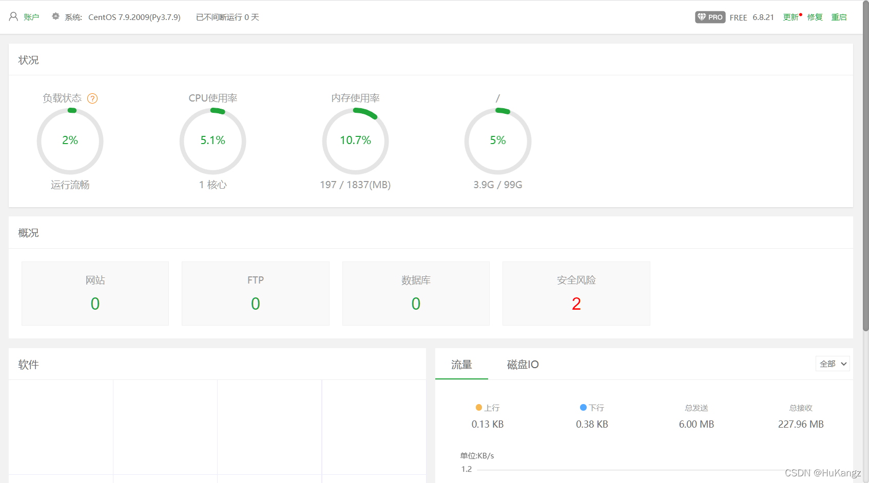
Task: Click the FREE edition label
Action: [738, 17]
